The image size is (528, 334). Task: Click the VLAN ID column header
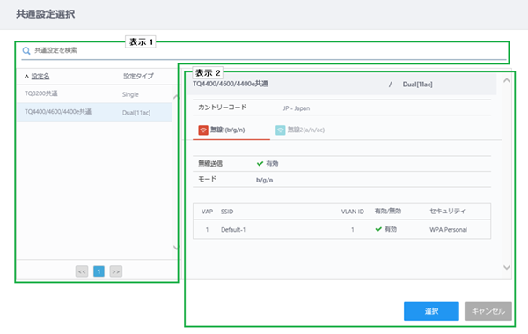click(x=353, y=212)
